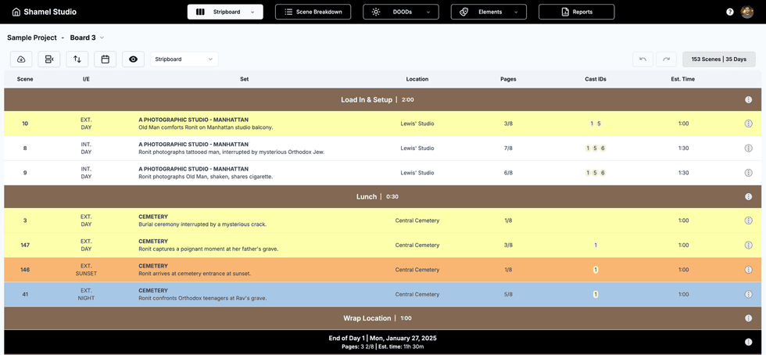Open options icon for scene 10 row
The height and width of the screenshot is (355, 766).
coord(748,124)
